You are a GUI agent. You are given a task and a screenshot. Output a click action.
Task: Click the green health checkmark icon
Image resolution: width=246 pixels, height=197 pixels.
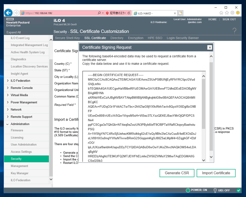pyautogui.click(x=239, y=191)
